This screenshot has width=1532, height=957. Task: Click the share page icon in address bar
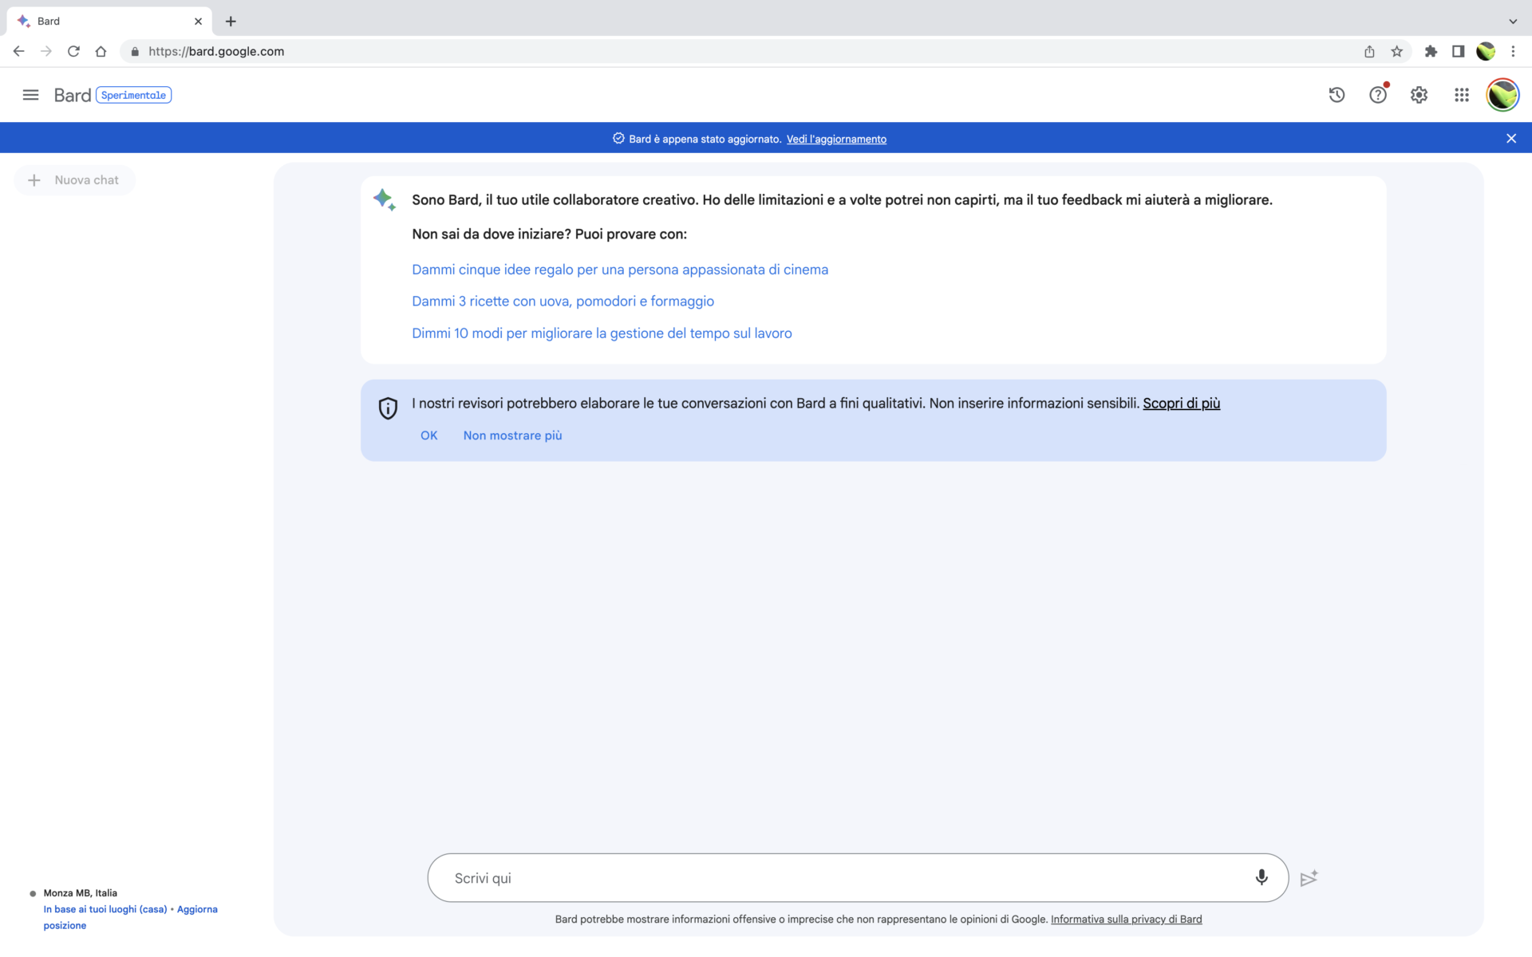point(1369,51)
